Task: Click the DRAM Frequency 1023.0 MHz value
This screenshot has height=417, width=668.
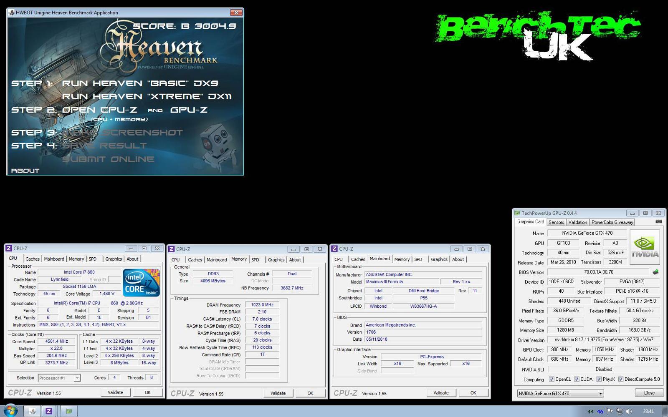Action: point(262,305)
